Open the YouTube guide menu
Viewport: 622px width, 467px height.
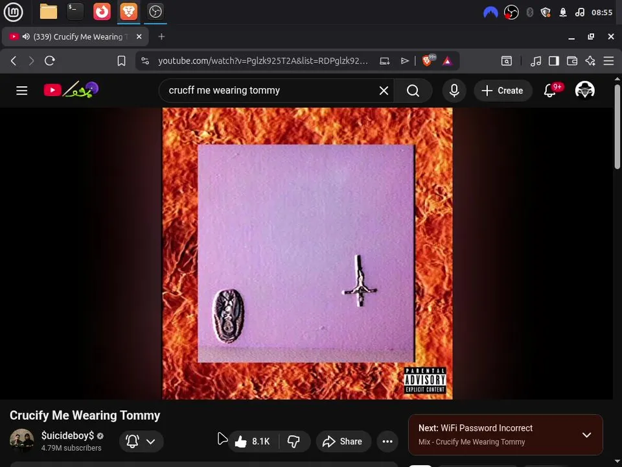[x=22, y=91]
